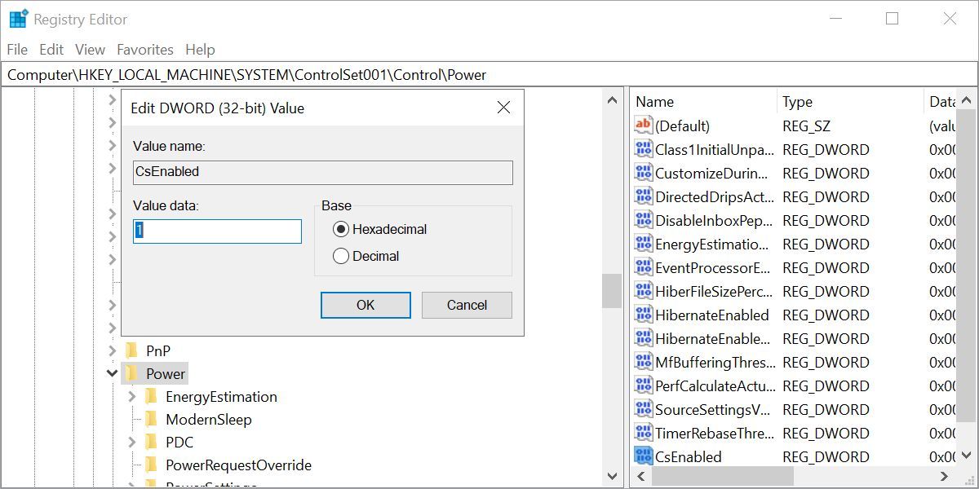Click the PowerRequestOverride folder icon
Image resolution: width=979 pixels, height=489 pixels.
pos(151,465)
